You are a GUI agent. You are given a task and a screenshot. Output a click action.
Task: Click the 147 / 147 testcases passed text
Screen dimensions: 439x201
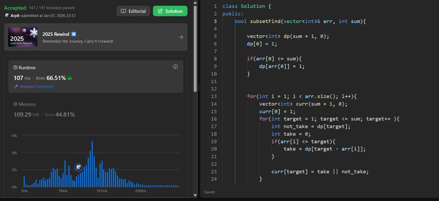pyautogui.click(x=52, y=8)
